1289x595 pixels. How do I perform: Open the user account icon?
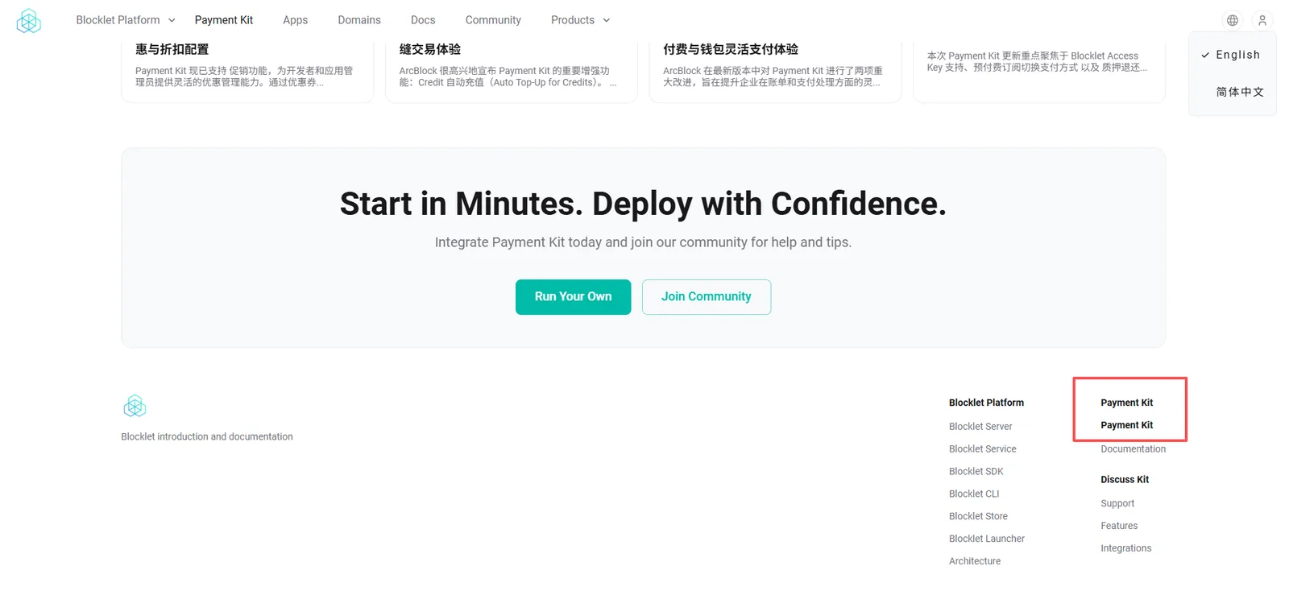point(1262,20)
